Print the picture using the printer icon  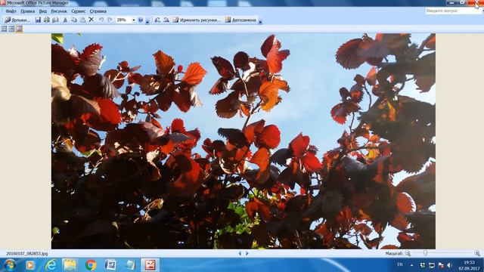tap(47, 20)
